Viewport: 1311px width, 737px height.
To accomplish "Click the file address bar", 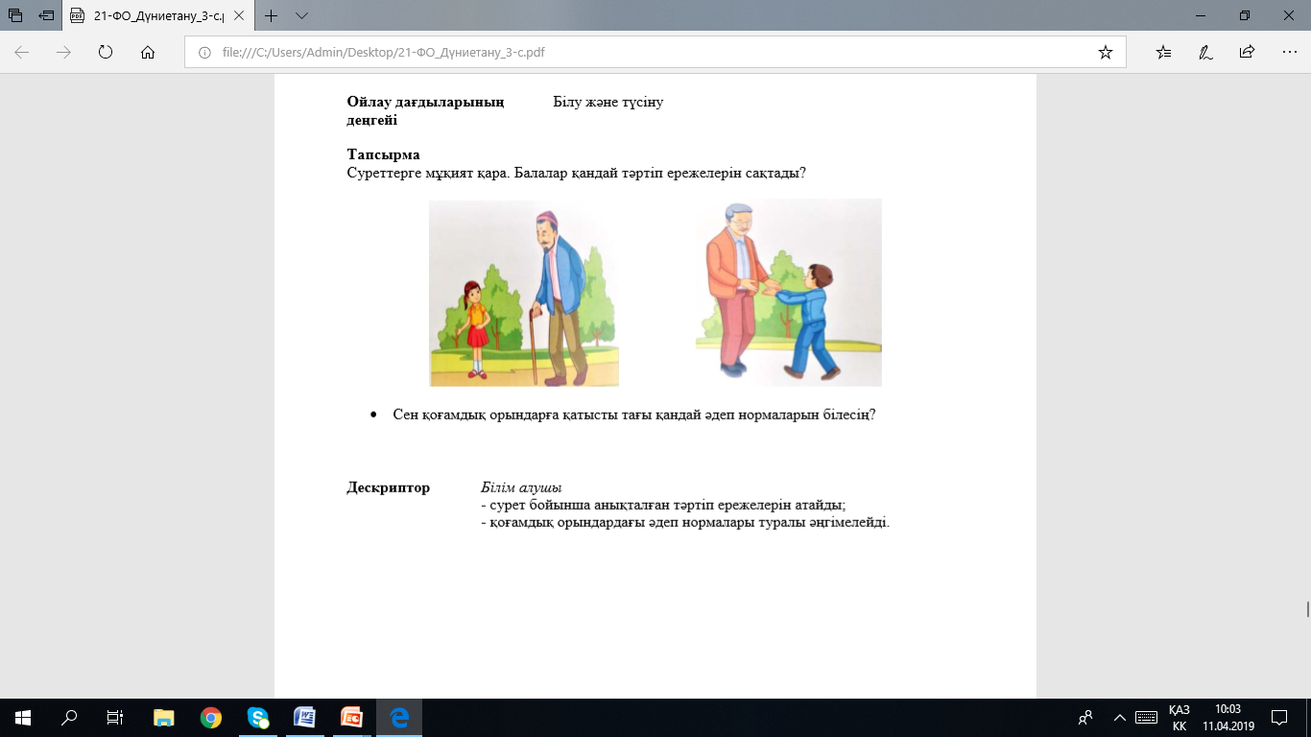I will click(653, 53).
